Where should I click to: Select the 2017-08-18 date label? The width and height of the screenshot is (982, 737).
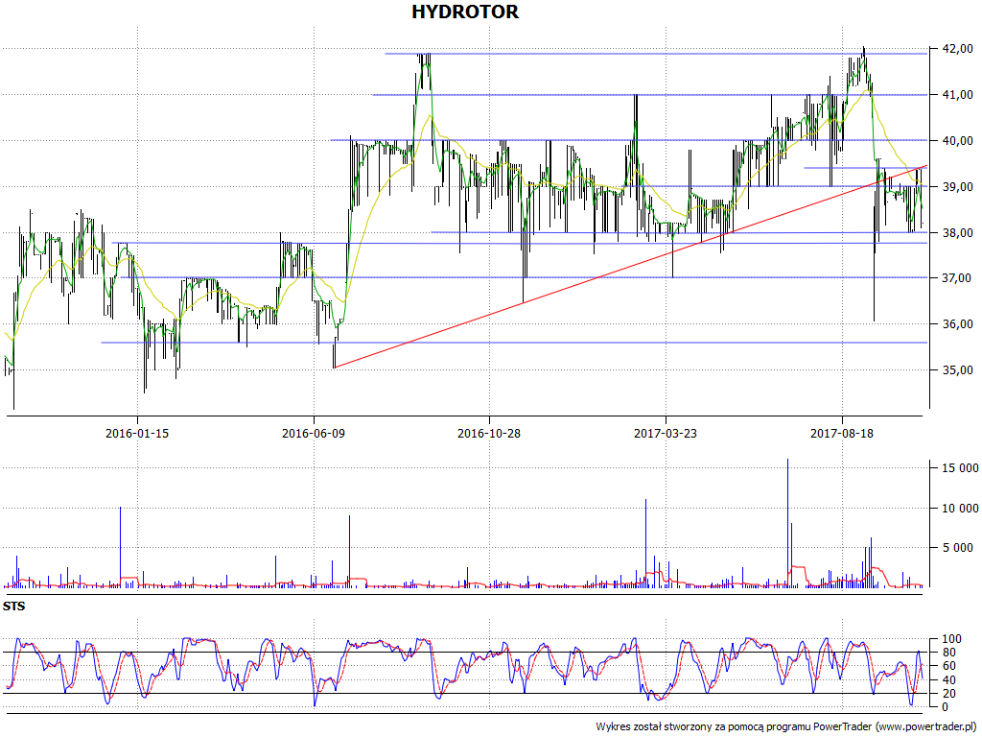coord(842,433)
